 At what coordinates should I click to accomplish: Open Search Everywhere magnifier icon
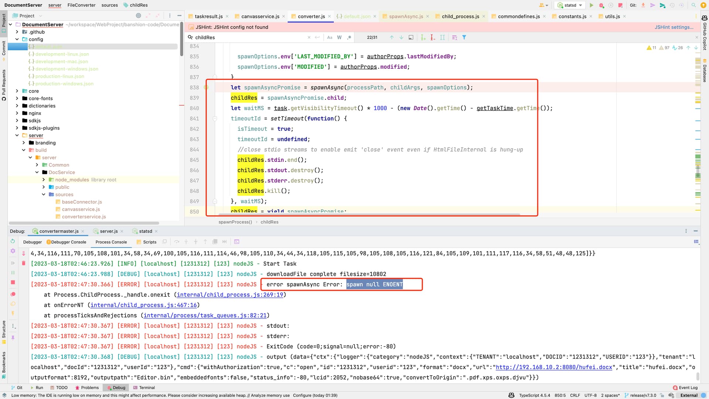coord(693,5)
